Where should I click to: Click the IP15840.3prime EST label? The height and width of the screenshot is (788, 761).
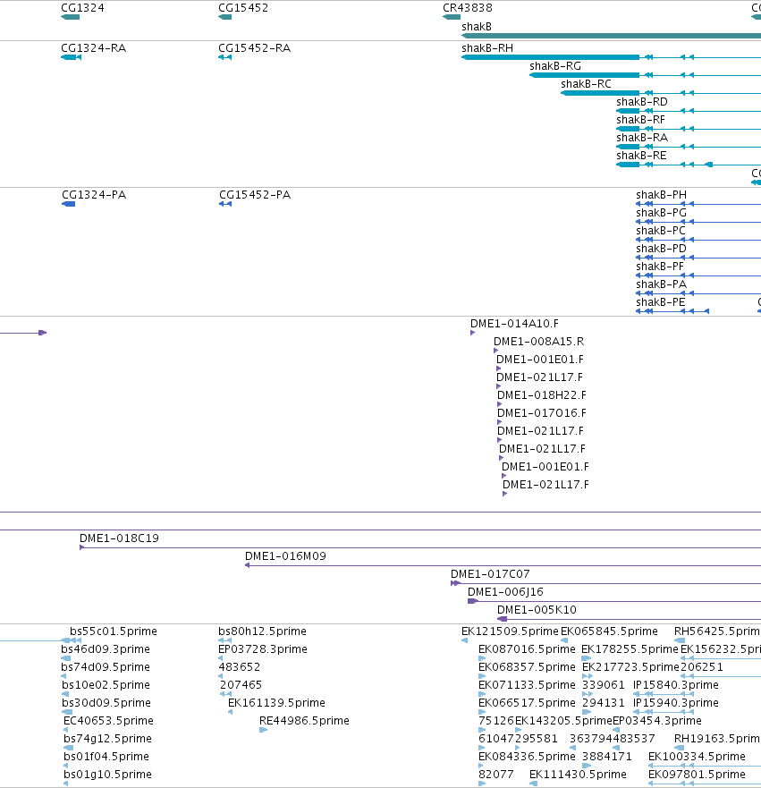(x=676, y=685)
